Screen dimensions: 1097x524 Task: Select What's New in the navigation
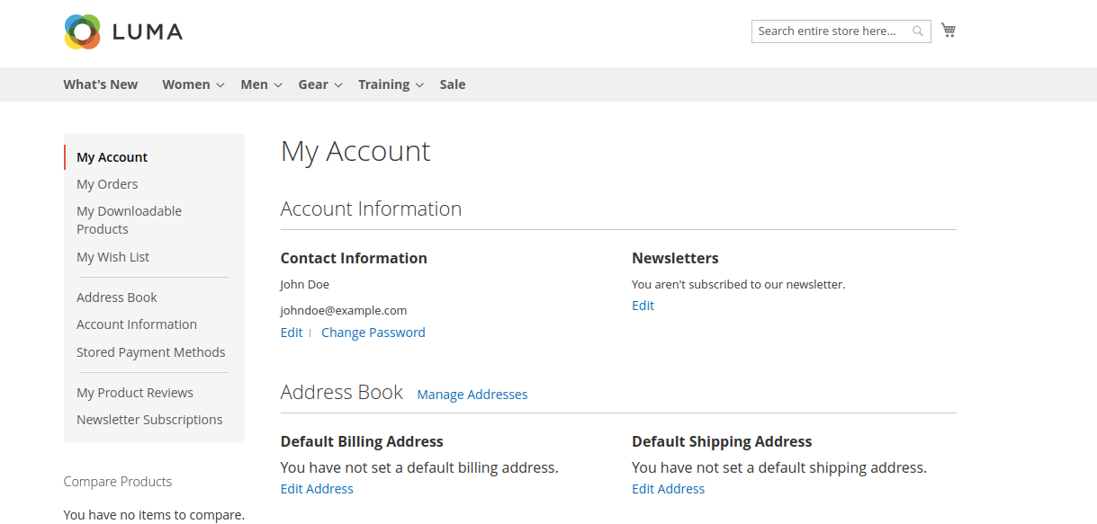(x=100, y=84)
